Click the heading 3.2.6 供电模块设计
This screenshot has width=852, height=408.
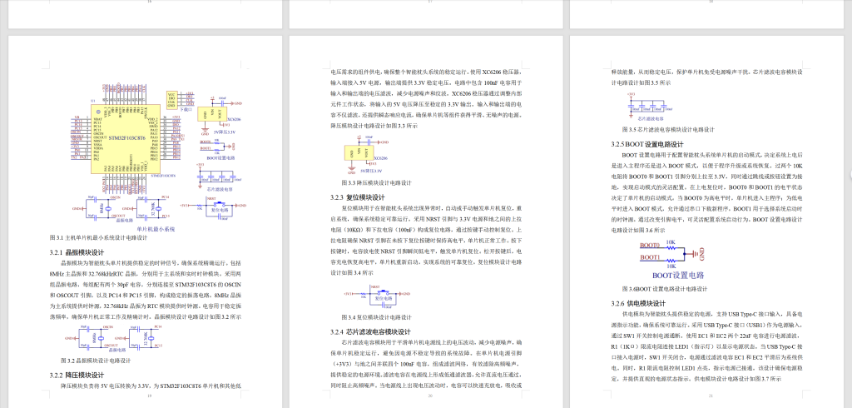click(x=638, y=304)
